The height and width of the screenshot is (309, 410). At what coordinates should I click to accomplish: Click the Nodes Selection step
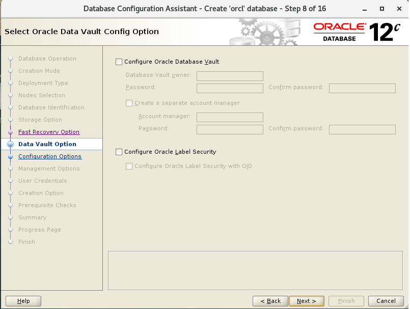pyautogui.click(x=42, y=95)
